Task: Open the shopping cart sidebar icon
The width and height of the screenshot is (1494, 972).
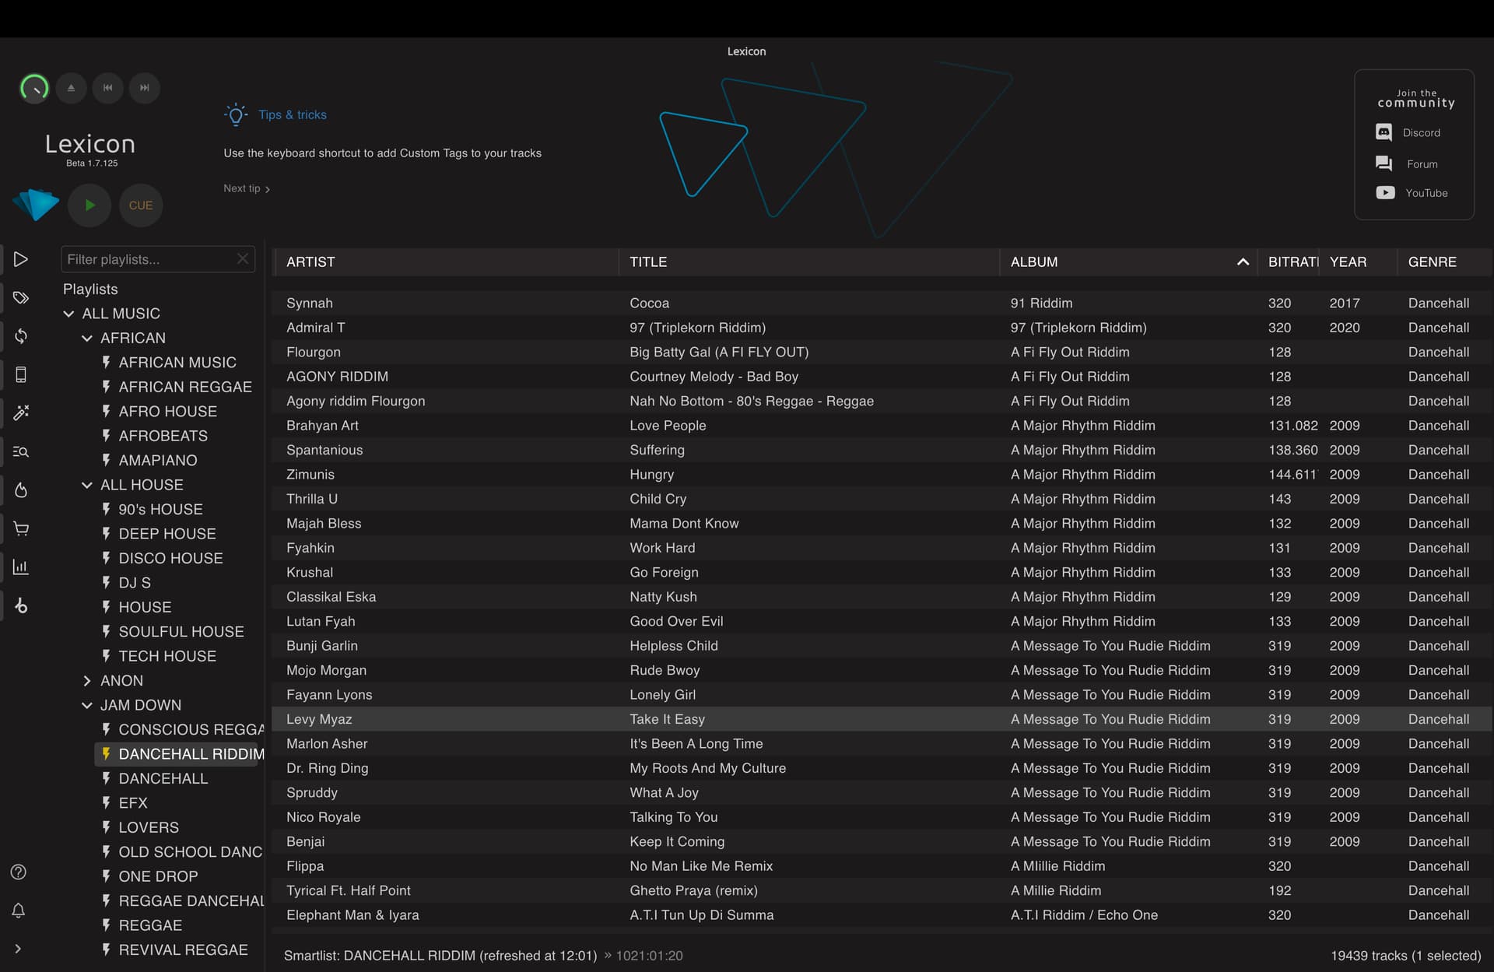Action: [21, 528]
